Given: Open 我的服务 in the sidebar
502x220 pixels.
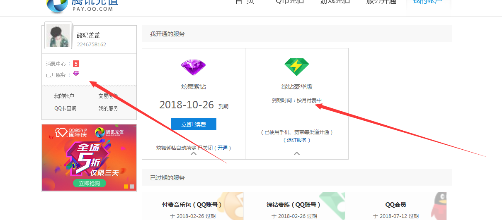Looking at the screenshot, I should (108, 108).
